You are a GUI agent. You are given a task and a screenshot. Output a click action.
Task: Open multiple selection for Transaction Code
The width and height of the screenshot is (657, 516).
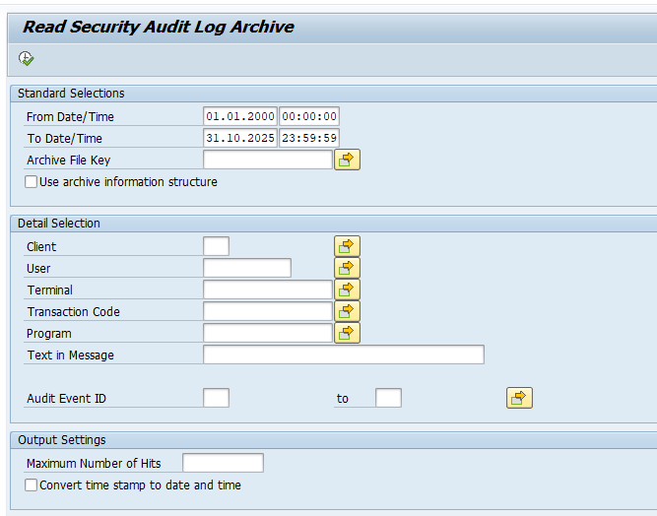coord(347,311)
